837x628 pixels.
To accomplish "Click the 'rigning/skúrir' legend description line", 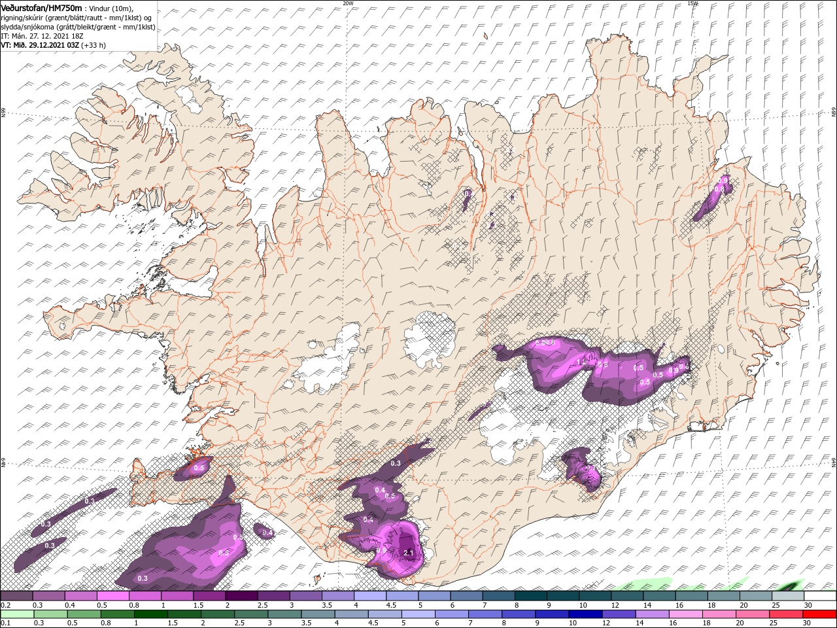I will (x=77, y=17).
